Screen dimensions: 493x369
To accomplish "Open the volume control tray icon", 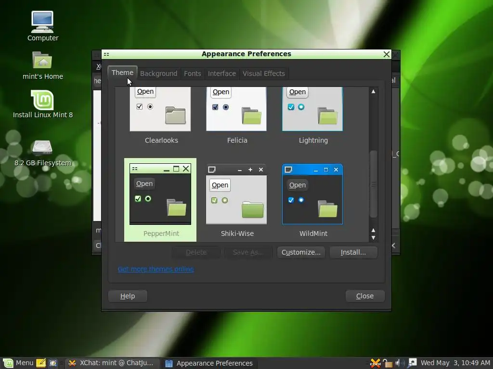I will (x=400, y=363).
